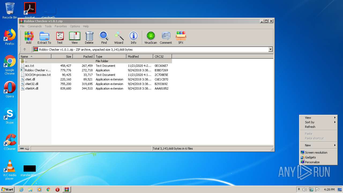This screenshot has height=193, width=343.
Task: Open the Find search tool
Action: 104,38
